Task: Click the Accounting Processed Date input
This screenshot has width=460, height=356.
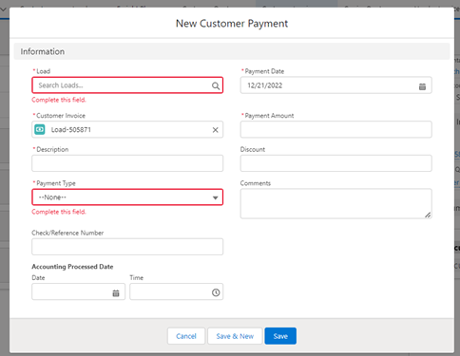Action: 78,291
